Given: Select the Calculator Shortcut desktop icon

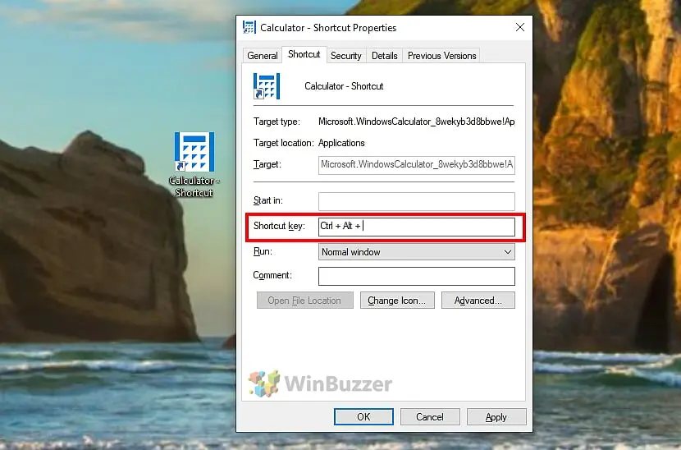Looking at the screenshot, I should tap(194, 165).
